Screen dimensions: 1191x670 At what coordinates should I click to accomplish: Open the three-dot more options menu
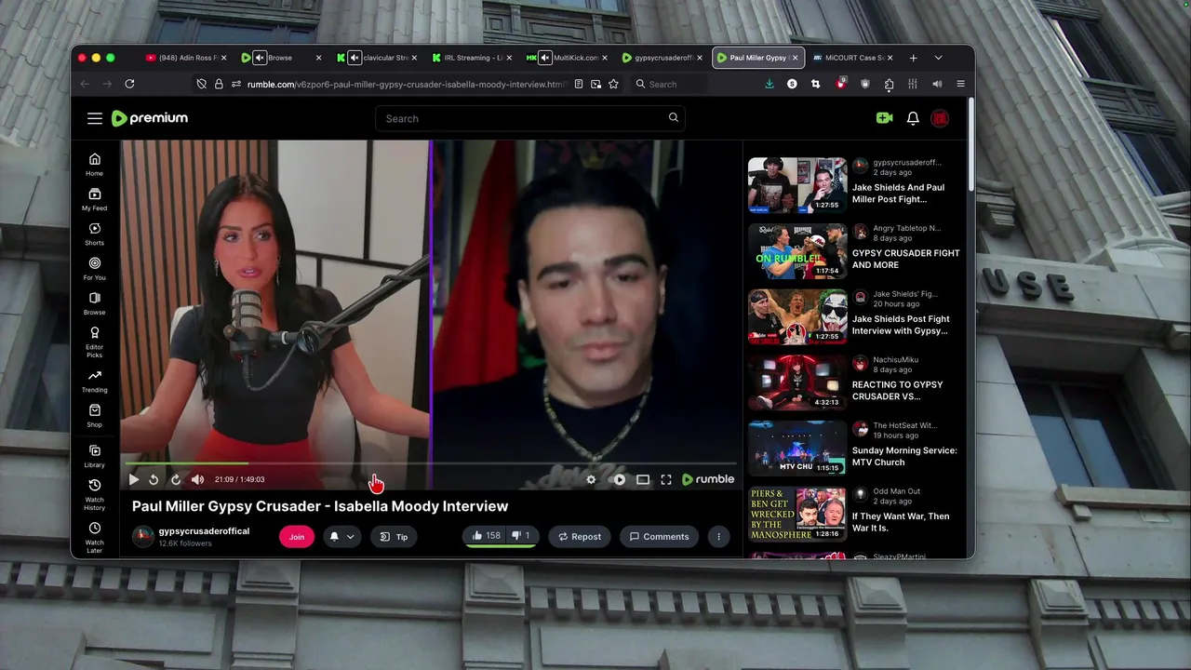[x=718, y=536]
